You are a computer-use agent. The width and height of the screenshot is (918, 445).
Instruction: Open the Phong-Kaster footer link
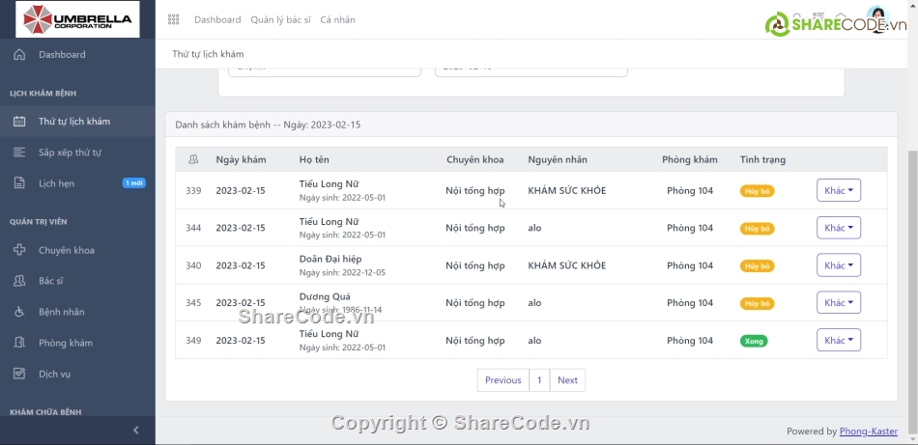(868, 431)
